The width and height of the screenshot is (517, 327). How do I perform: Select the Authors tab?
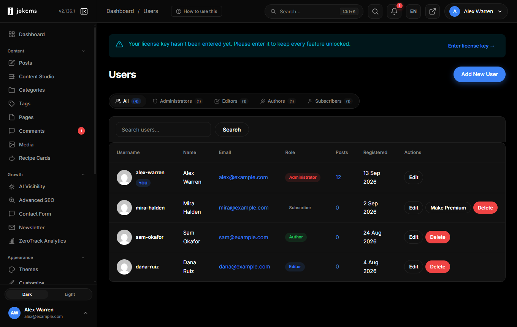tap(277, 101)
